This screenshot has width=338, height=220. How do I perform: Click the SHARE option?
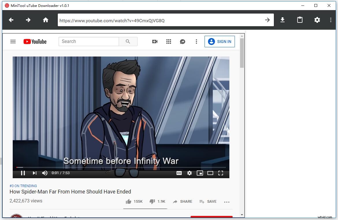(x=183, y=202)
